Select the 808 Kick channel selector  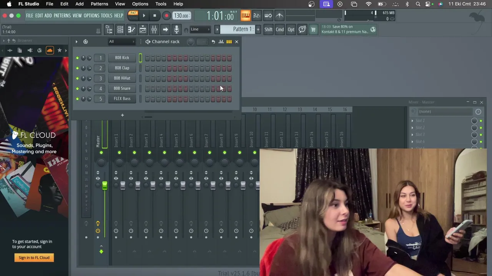tap(140, 58)
